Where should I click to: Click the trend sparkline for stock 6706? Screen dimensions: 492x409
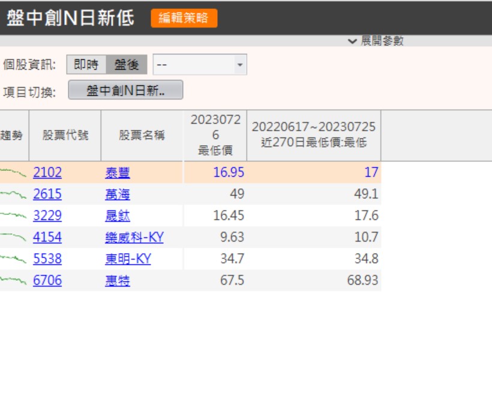coord(13,281)
